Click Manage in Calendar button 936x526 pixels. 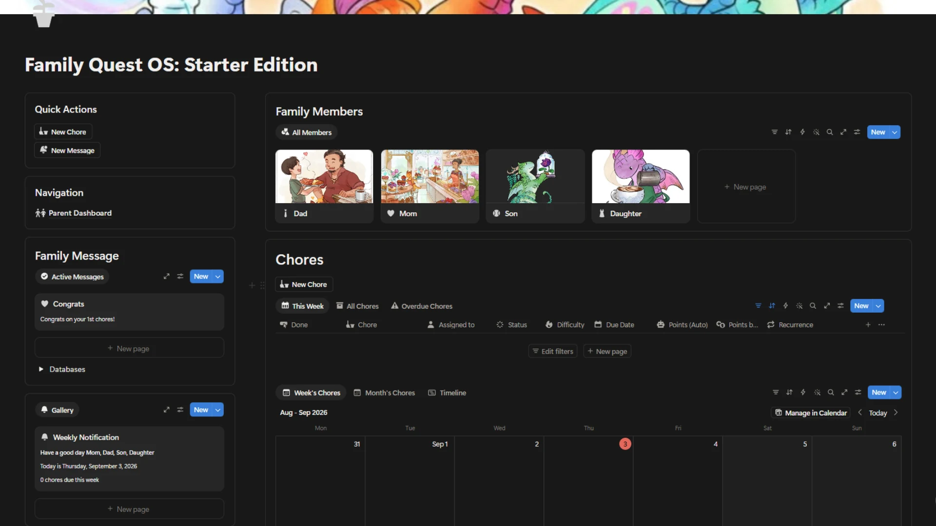tap(811, 413)
